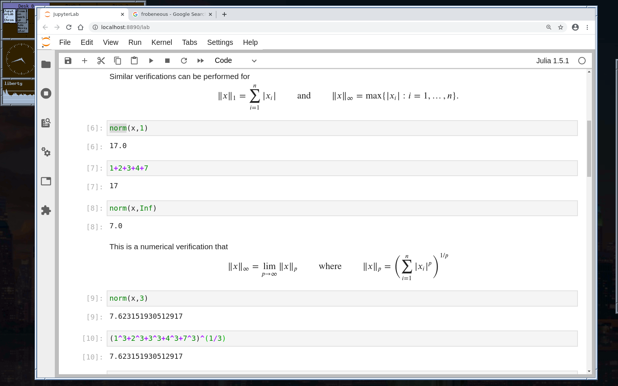Open the Settings menu
The height and width of the screenshot is (386, 618).
(220, 42)
